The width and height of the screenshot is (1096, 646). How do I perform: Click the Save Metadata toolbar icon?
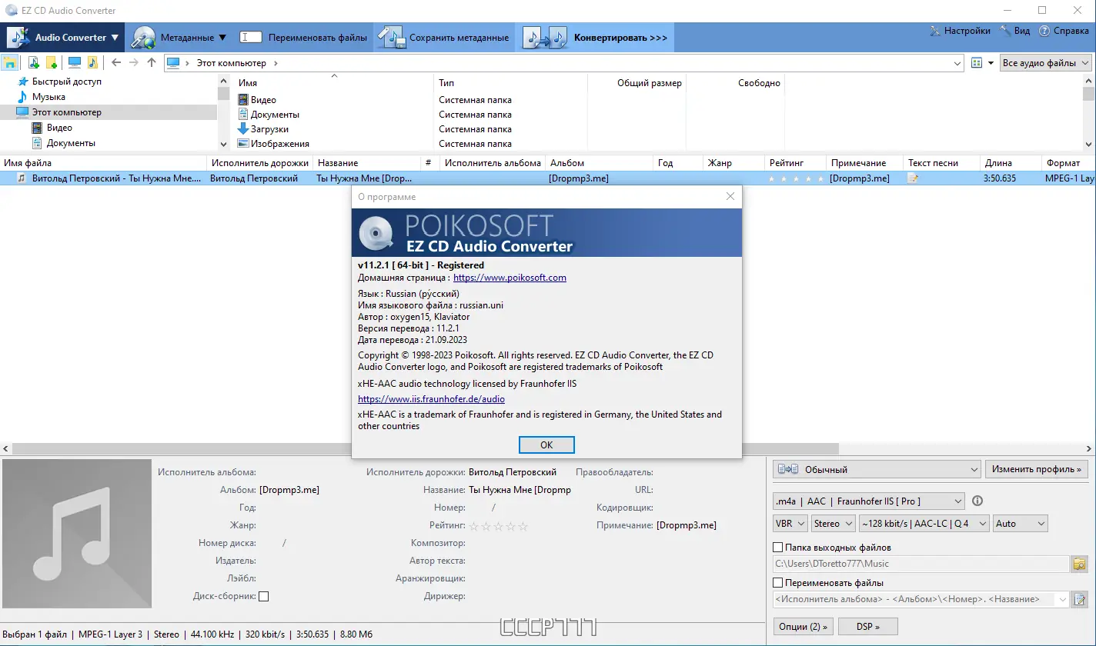(x=393, y=36)
